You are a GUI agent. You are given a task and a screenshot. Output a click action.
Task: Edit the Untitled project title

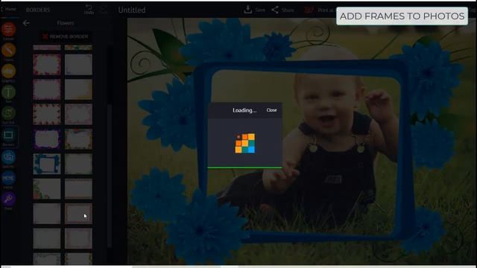click(x=132, y=10)
